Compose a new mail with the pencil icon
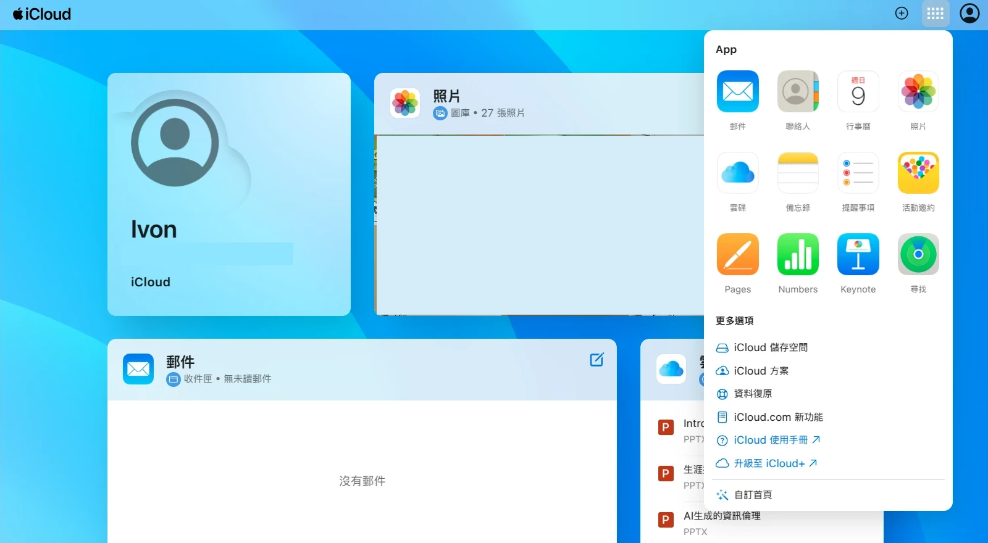Image resolution: width=988 pixels, height=543 pixels. pos(597,360)
